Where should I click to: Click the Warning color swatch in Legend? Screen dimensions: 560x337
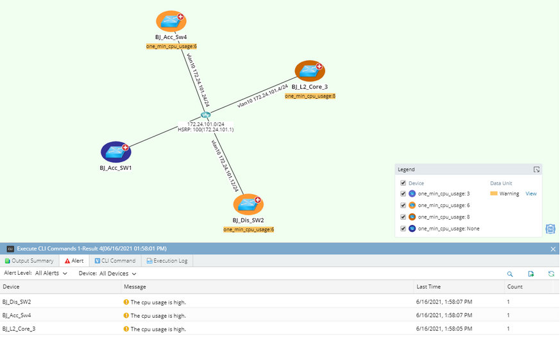pyautogui.click(x=493, y=193)
